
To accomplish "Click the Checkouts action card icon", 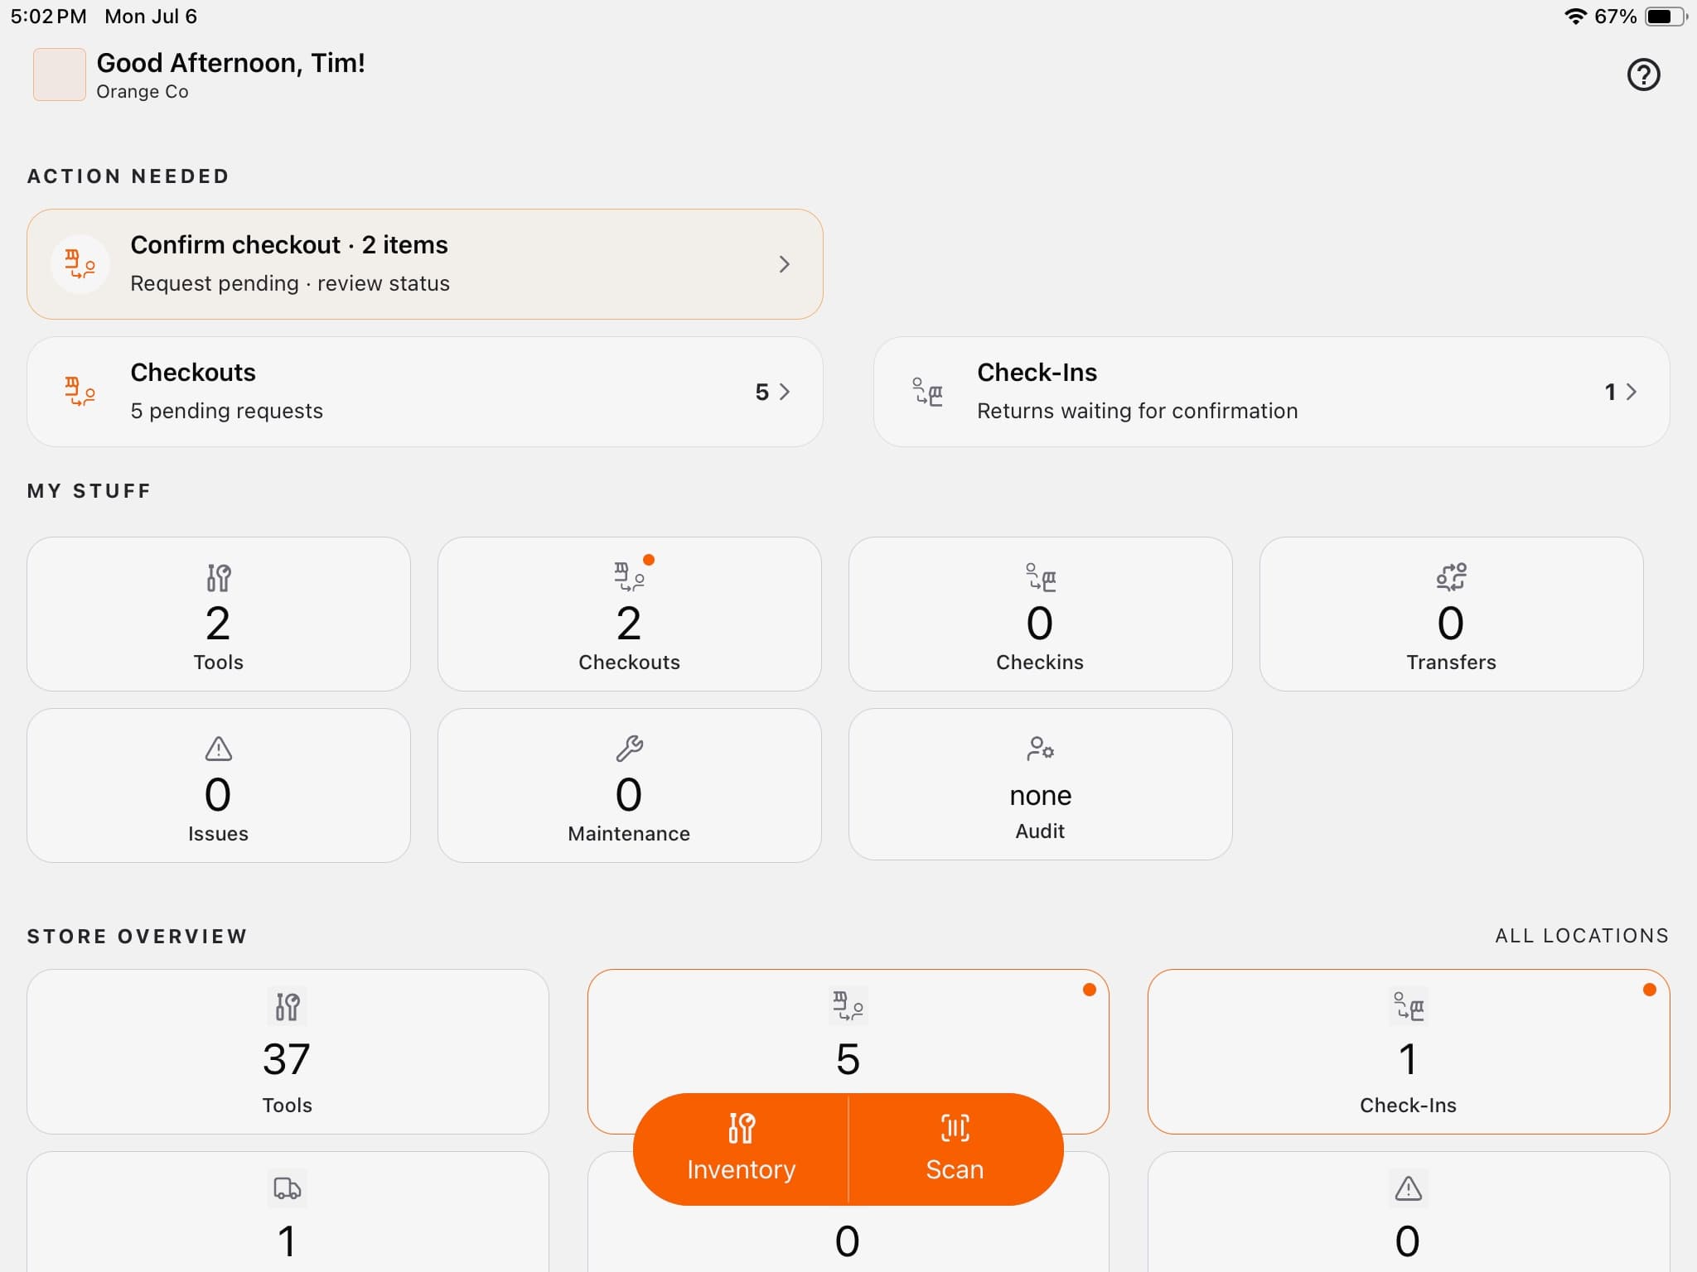I will (x=80, y=392).
